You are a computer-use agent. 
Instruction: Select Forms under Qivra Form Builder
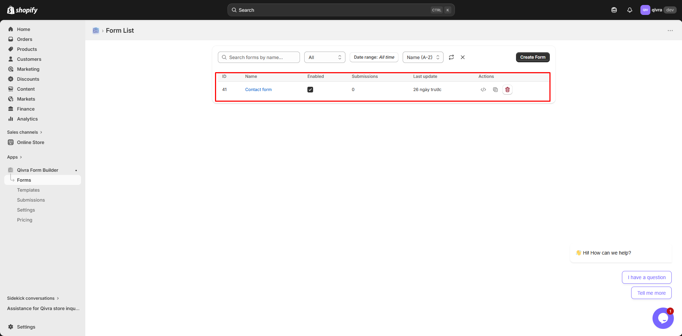[43, 180]
